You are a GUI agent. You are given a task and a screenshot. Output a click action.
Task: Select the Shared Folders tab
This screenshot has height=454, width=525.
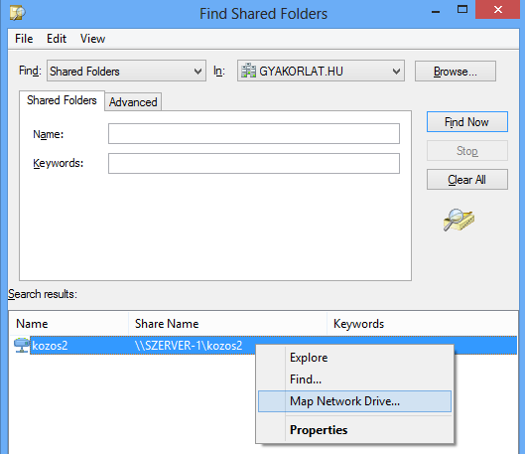[62, 100]
